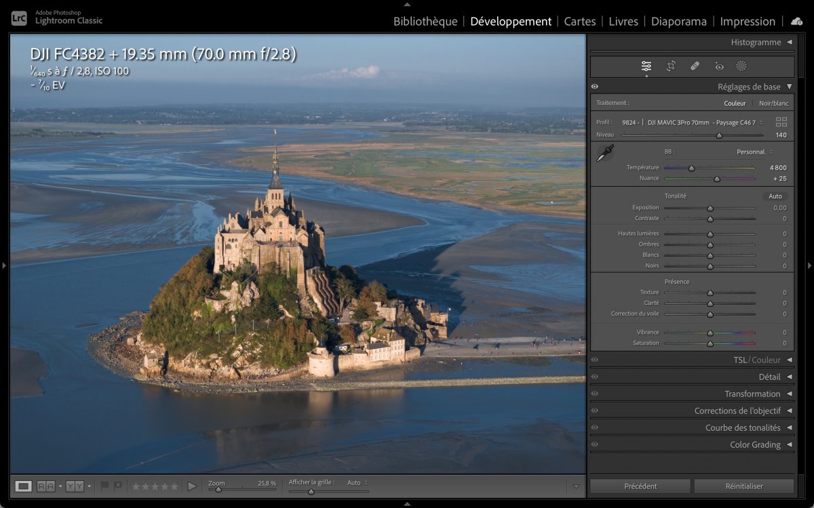Open the profile browser grid icon
The height and width of the screenshot is (508, 814).
point(781,122)
